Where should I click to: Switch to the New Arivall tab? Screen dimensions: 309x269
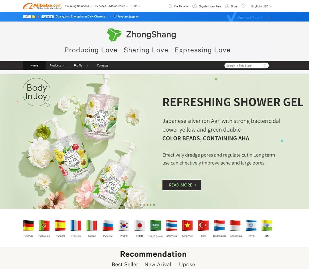[159, 264]
